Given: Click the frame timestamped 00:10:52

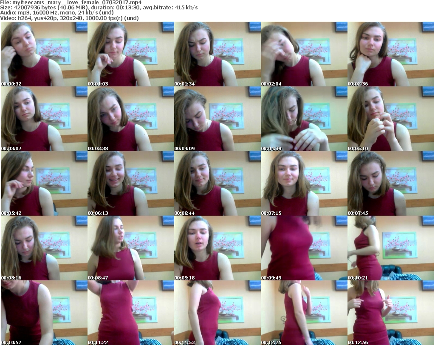Looking at the screenshot, I should click(x=44, y=313).
